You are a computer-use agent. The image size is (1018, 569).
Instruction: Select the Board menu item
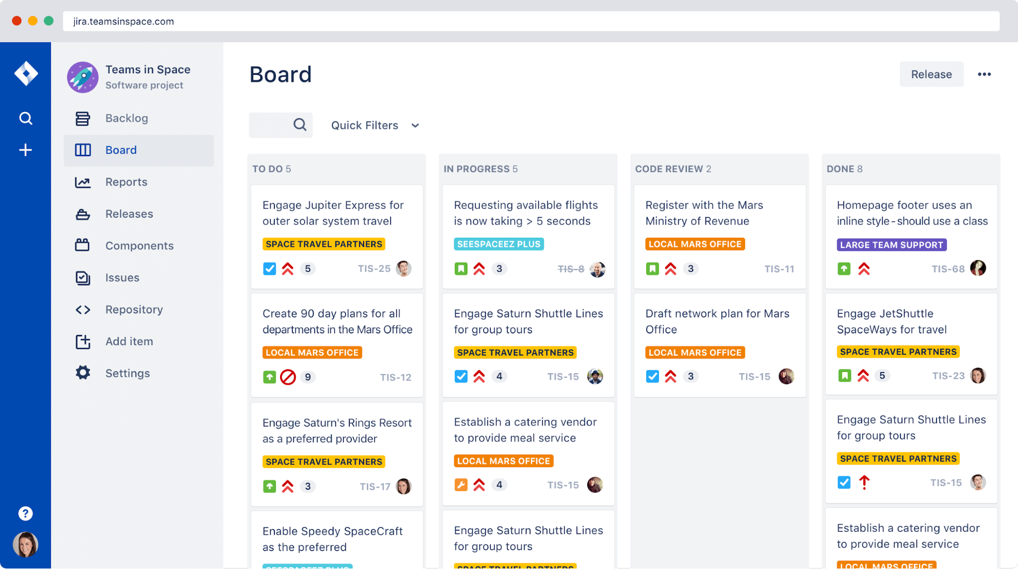[x=120, y=150]
